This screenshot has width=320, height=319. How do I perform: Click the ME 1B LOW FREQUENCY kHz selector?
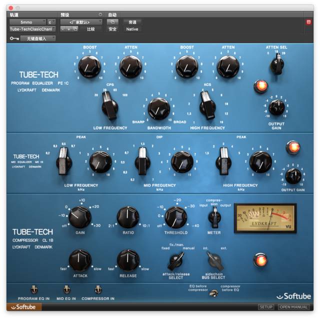[63, 161]
